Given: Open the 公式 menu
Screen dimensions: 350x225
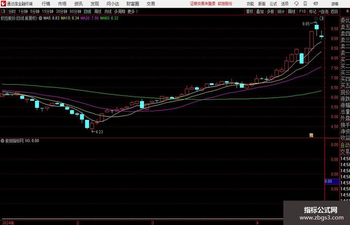Looking at the screenshot, I should click(273, 4).
